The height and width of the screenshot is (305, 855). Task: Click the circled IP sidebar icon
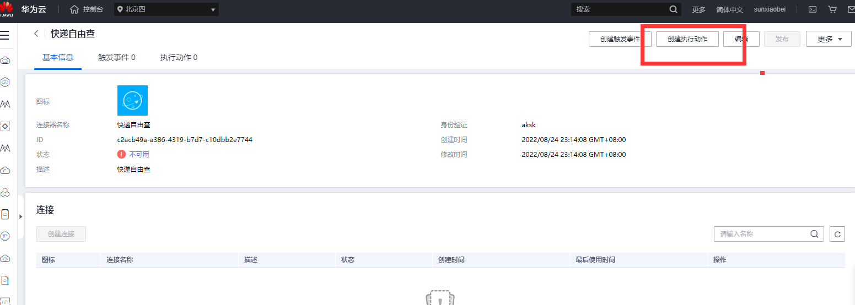(x=5, y=236)
